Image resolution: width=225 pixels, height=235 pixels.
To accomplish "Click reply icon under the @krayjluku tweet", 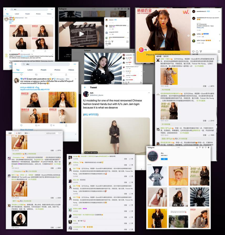I will pos(21,125).
